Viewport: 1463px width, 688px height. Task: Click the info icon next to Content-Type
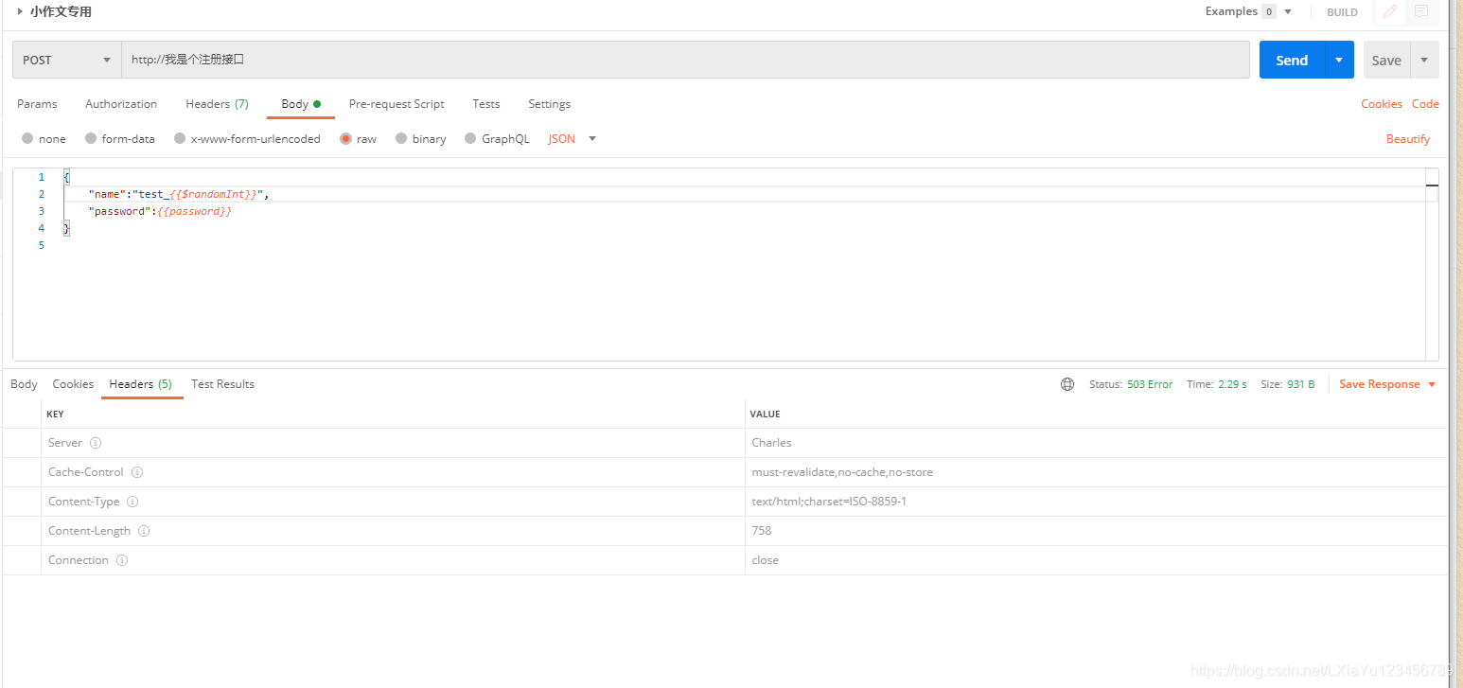click(132, 502)
